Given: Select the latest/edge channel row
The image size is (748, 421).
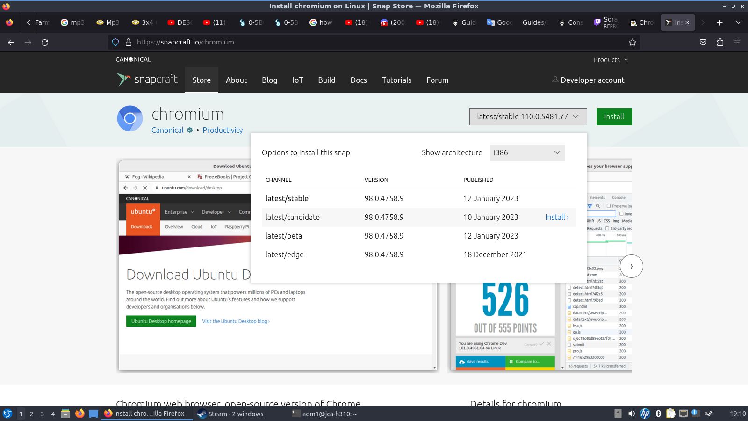Looking at the screenshot, I should tap(419, 254).
